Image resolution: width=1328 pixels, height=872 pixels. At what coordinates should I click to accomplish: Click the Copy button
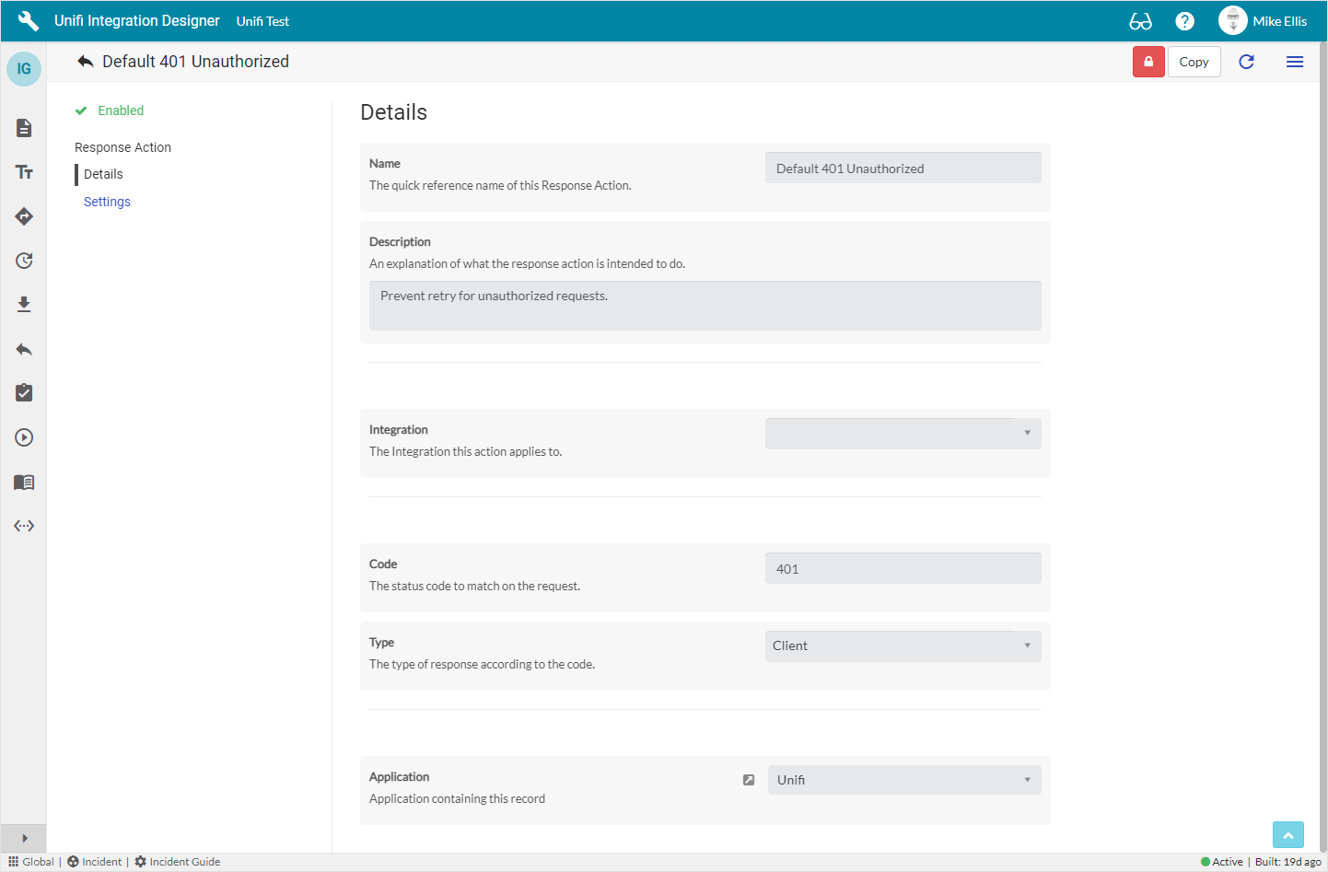tap(1194, 62)
